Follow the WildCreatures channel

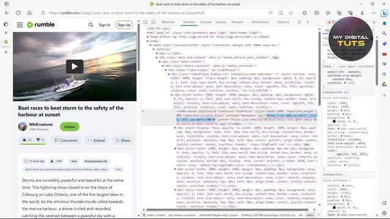pos(69,127)
